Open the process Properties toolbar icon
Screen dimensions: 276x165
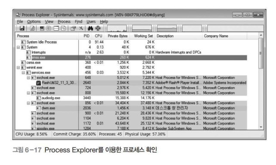tap(73, 28)
